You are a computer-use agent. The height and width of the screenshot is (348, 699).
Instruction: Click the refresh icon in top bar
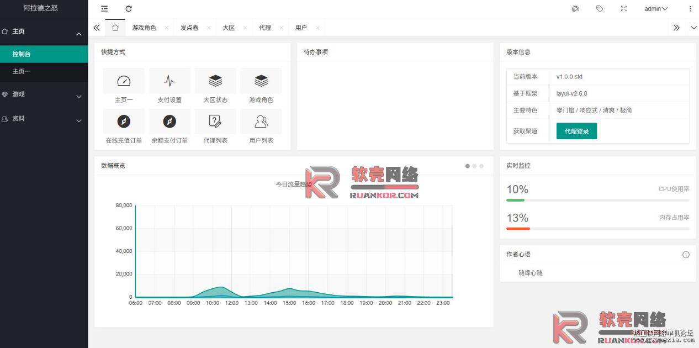[129, 9]
